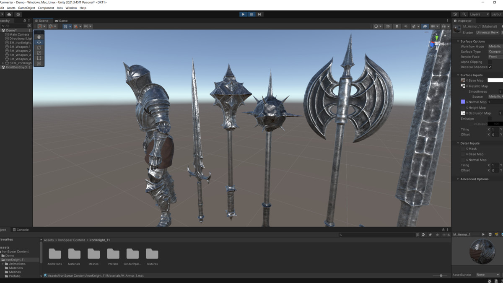Viewport: 503px width, 283px height.
Task: Toggle 2D view mode in Scene
Action: click(x=388, y=26)
